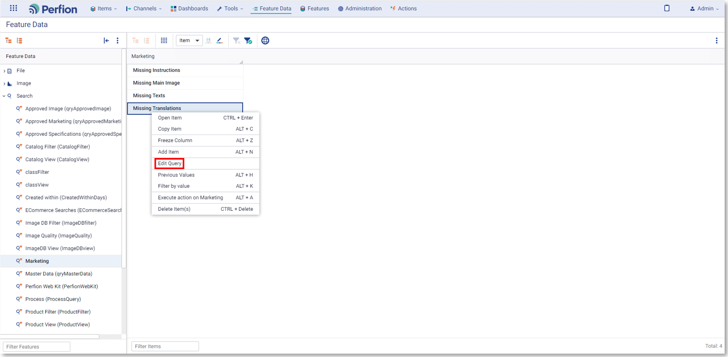
Task: Select Product Filter (ProductFilter)
Action: coord(58,312)
